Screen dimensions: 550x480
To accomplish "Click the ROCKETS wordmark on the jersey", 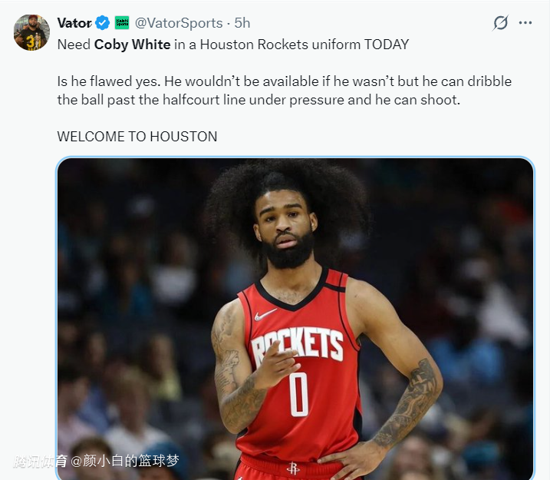I will coord(298,346).
